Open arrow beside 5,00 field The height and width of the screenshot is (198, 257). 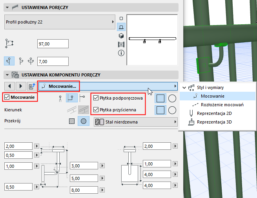pyautogui.click(x=102, y=178)
